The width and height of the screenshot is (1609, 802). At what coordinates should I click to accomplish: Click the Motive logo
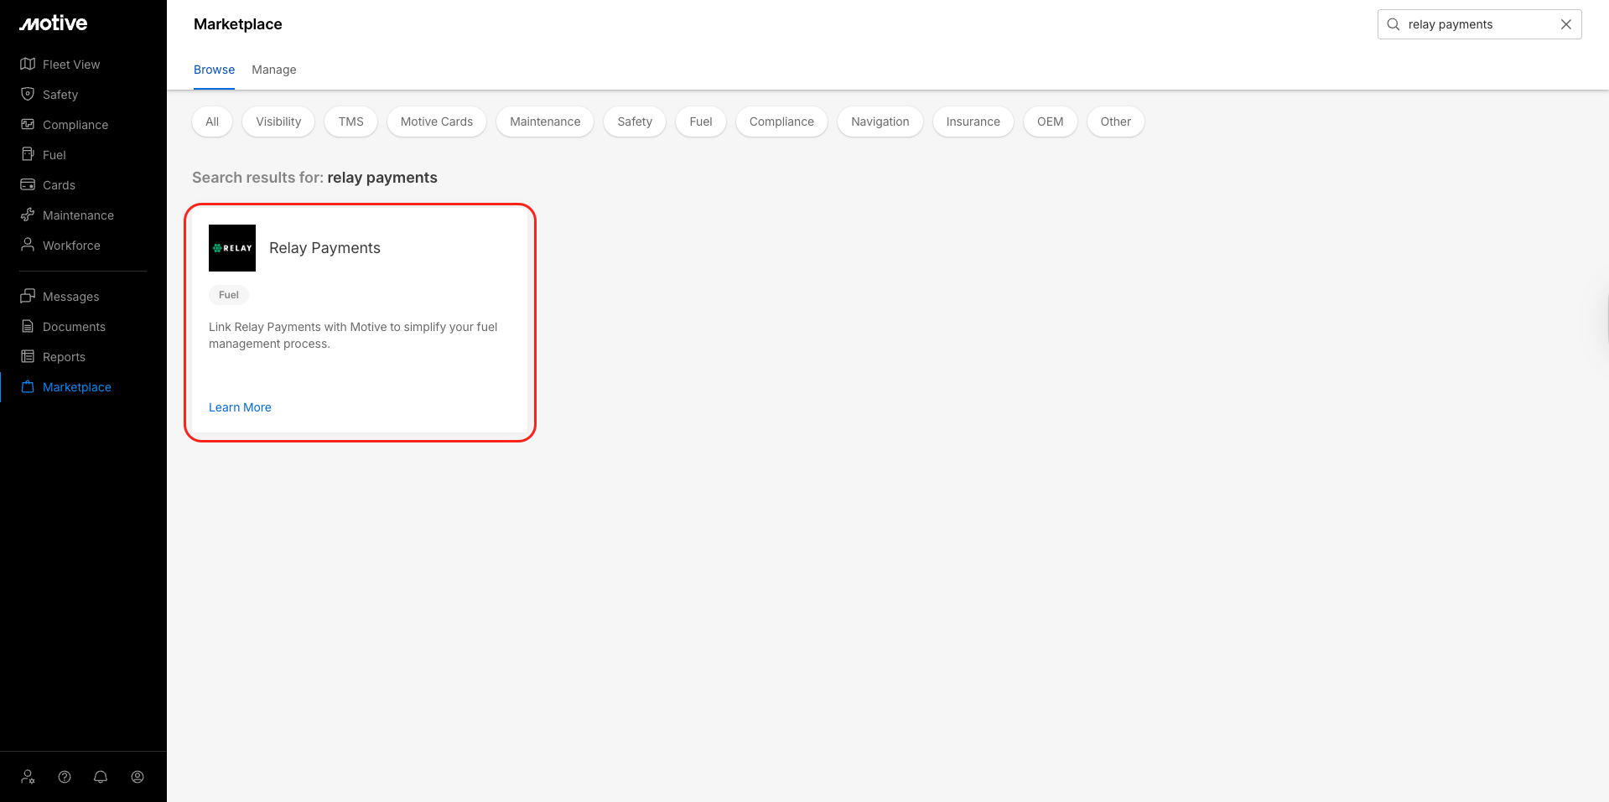(53, 23)
